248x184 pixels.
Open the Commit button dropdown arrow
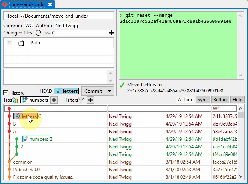pyautogui.click(x=110, y=91)
